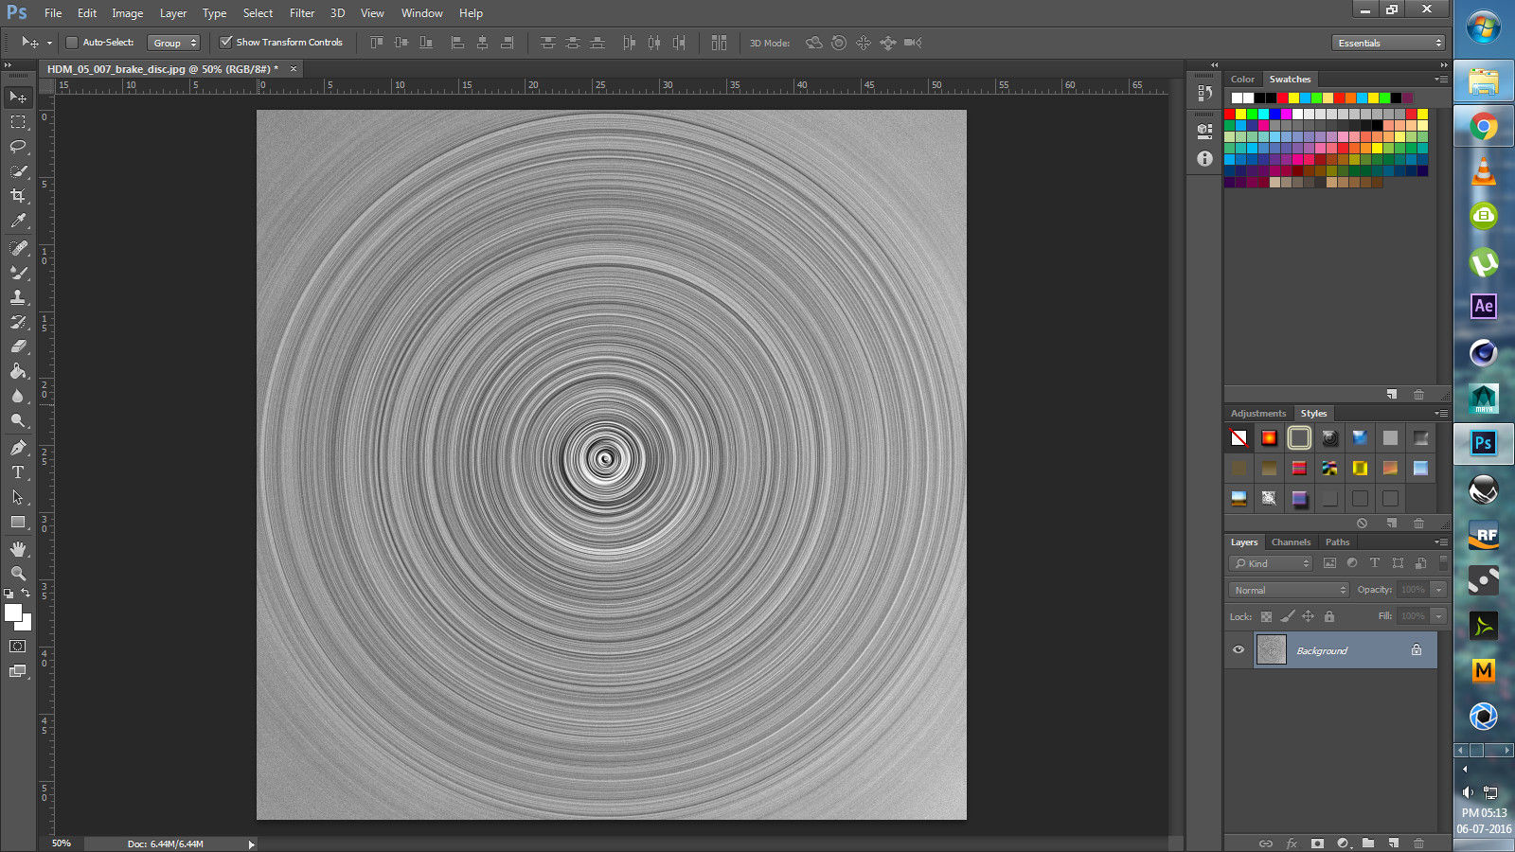
Task: Click the zoom percentage field
Action: (62, 843)
